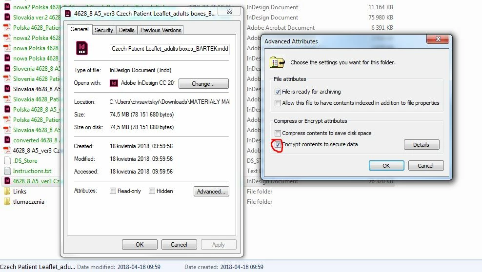Uncheck Encrypt contents to secure data

point(278,145)
